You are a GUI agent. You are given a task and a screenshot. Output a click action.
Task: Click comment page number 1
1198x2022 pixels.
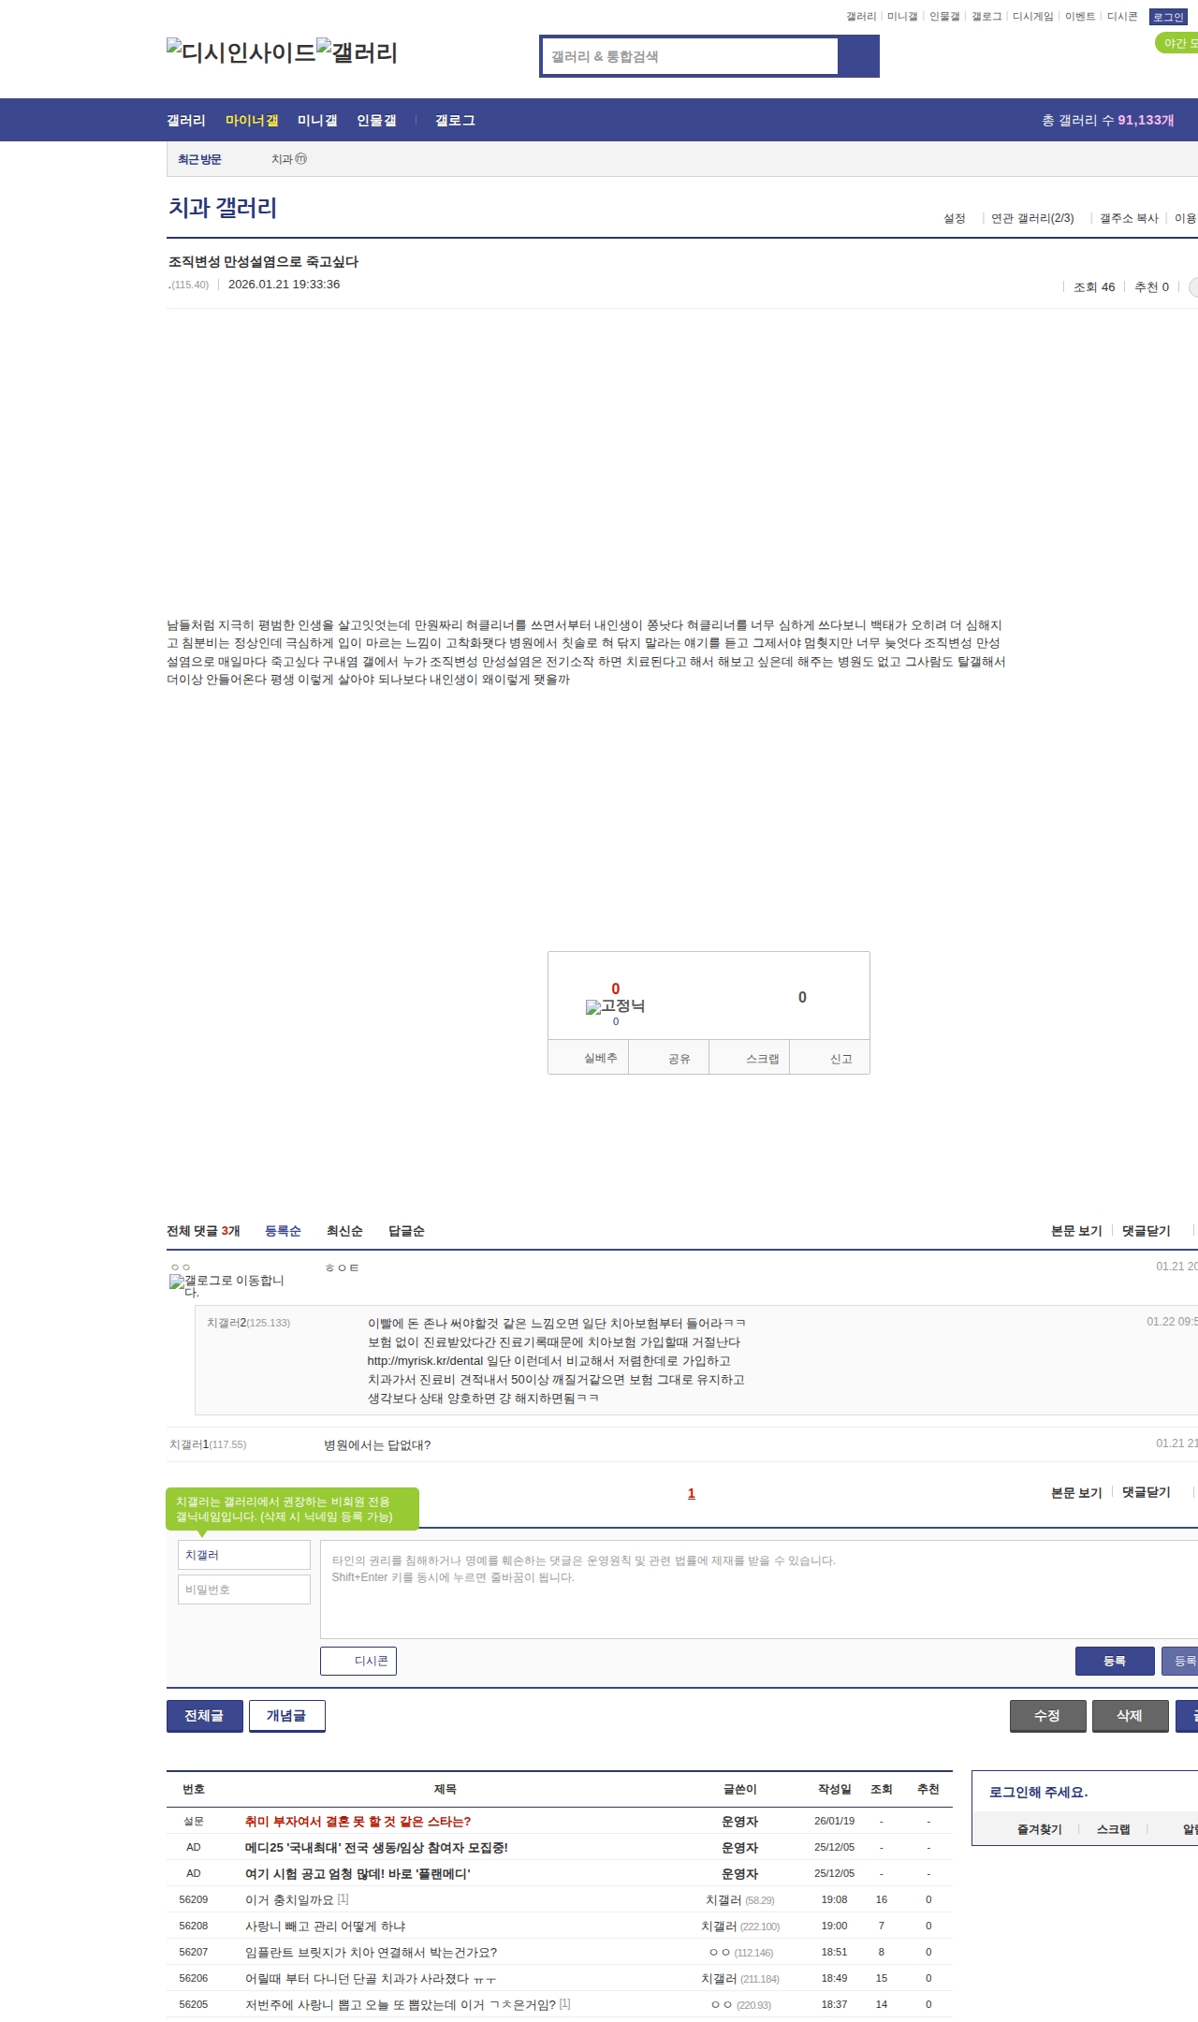tap(692, 1493)
